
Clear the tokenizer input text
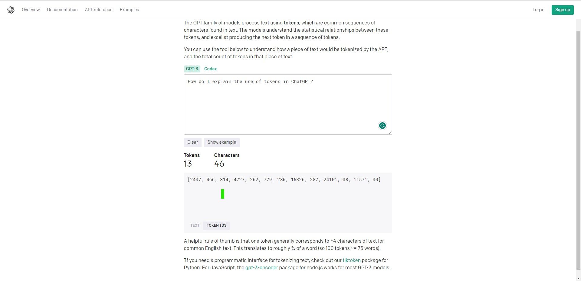pyautogui.click(x=192, y=142)
